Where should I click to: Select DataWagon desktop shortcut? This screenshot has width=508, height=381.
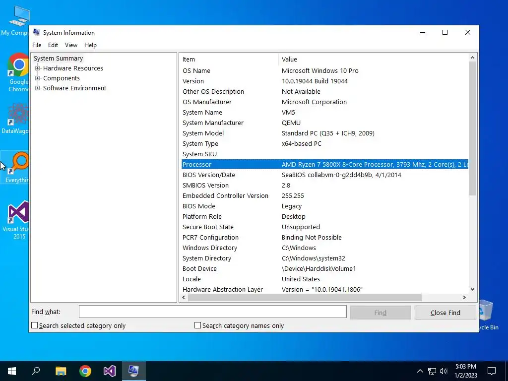[x=15, y=119]
